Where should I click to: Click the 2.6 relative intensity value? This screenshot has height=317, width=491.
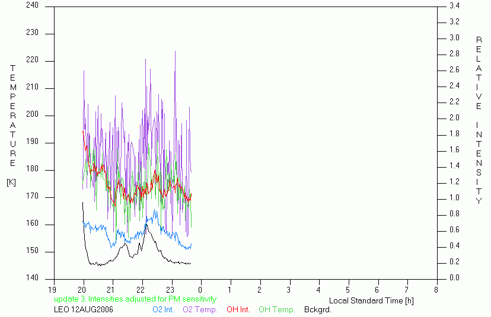(454, 70)
